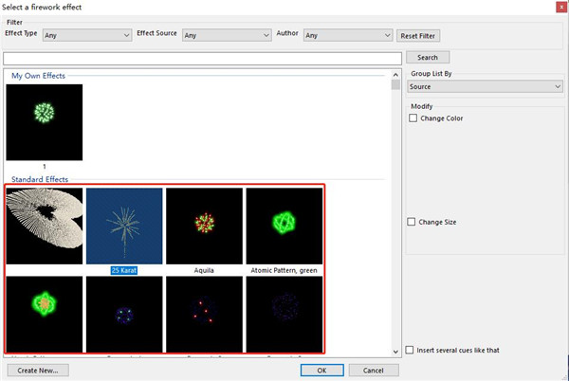
Task: Click the Reset Filter button
Action: coord(418,35)
